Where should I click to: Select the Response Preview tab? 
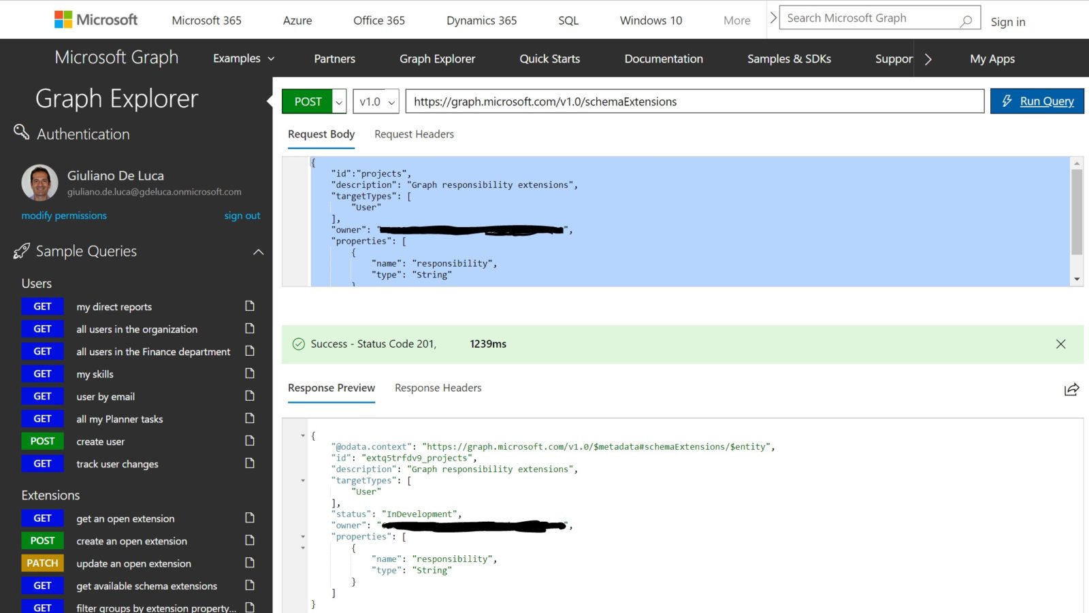pyautogui.click(x=331, y=388)
